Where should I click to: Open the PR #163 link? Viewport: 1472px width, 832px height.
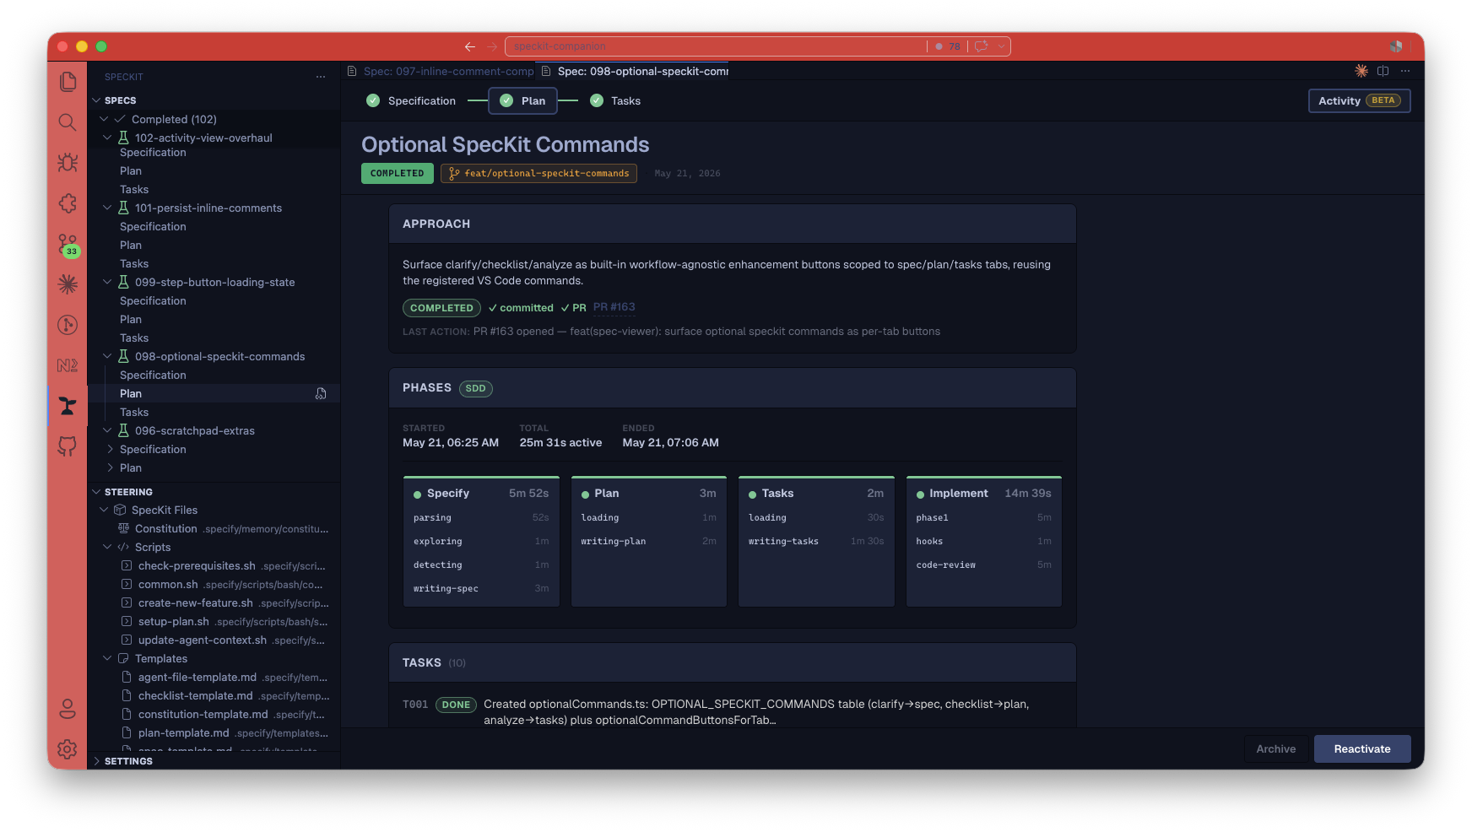(614, 307)
